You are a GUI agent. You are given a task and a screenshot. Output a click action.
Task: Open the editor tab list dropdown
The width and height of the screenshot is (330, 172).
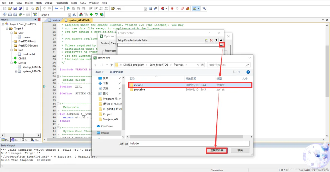coord(323,20)
